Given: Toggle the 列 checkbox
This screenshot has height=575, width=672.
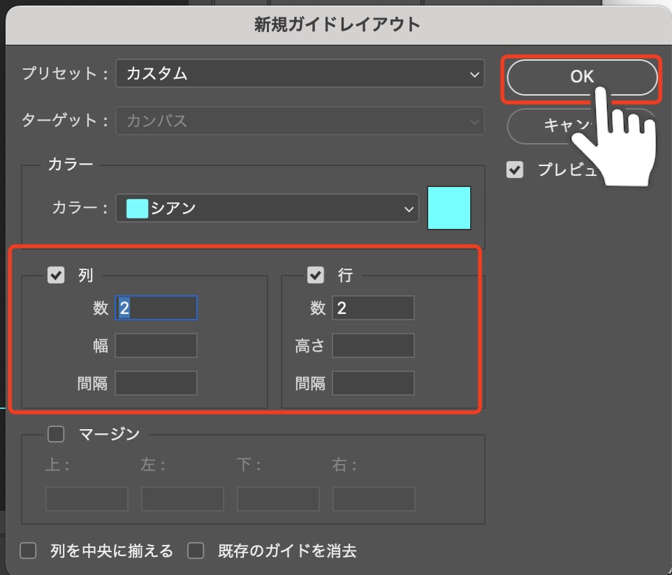Looking at the screenshot, I should (x=56, y=276).
